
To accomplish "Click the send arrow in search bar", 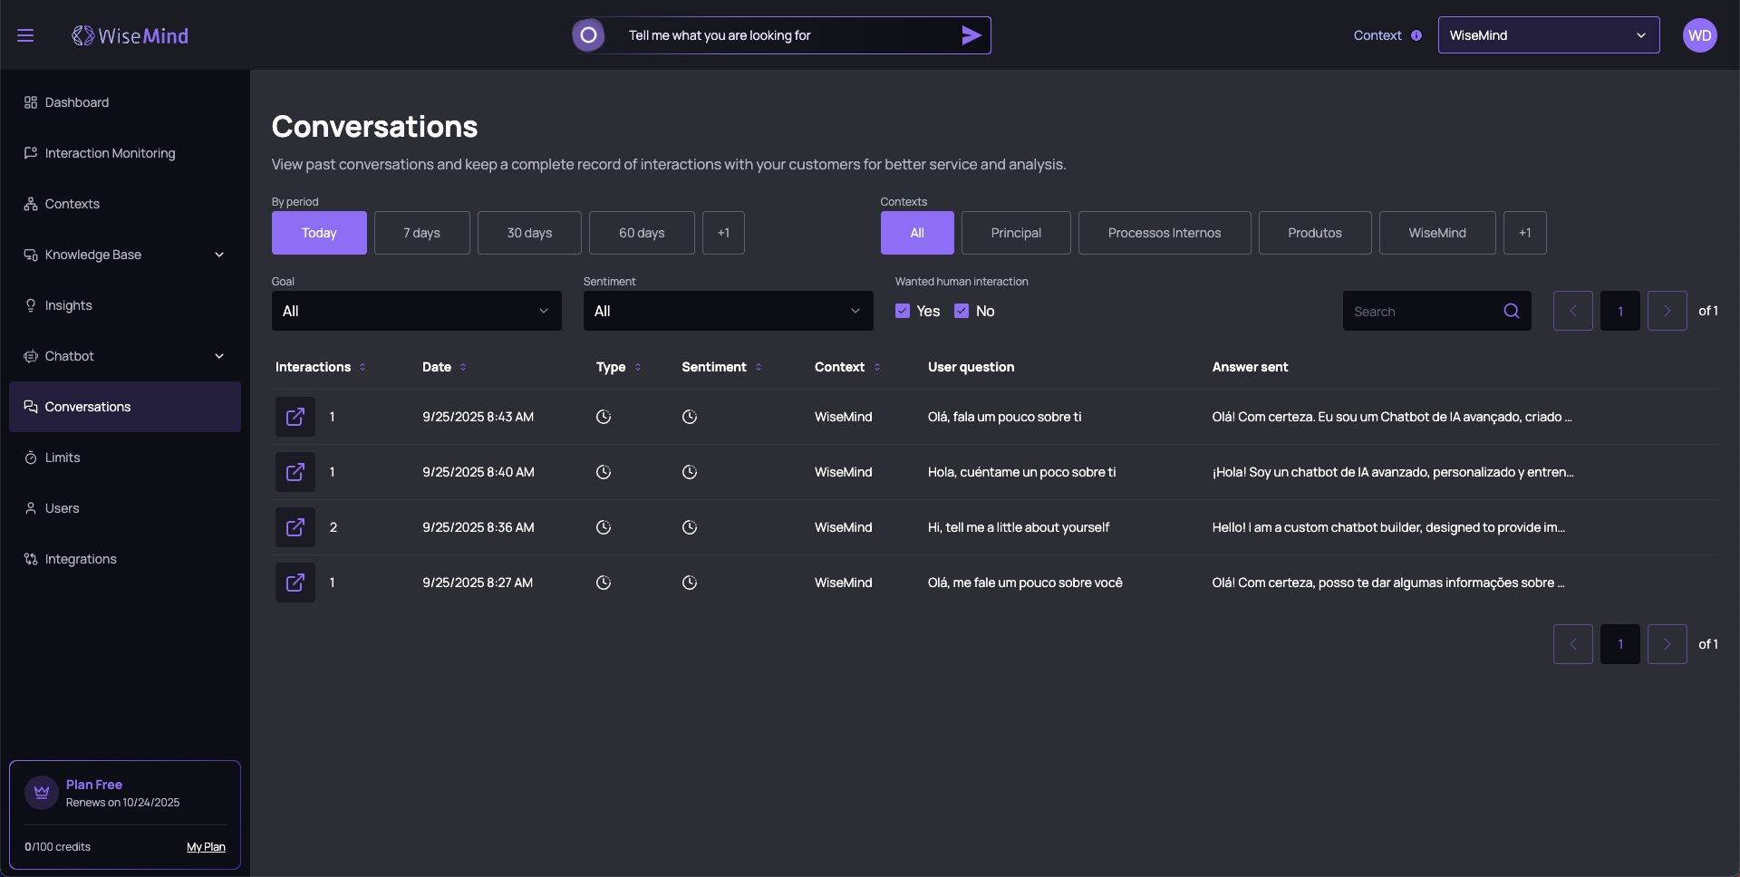I will tap(971, 35).
